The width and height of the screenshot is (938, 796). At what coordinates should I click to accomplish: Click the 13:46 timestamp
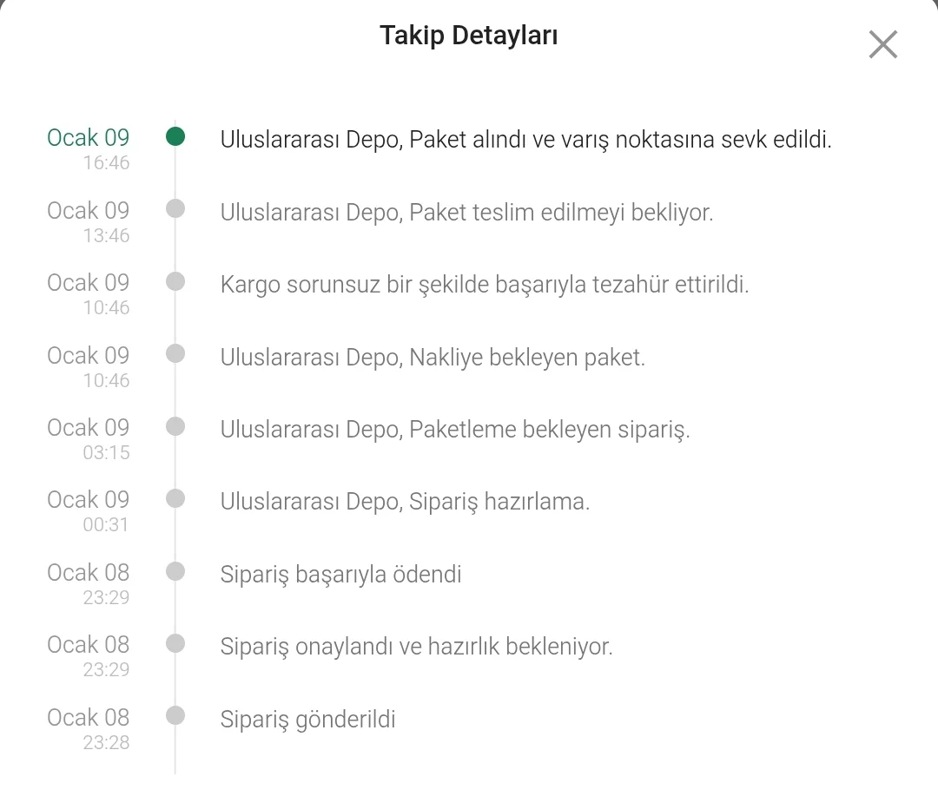coord(106,235)
